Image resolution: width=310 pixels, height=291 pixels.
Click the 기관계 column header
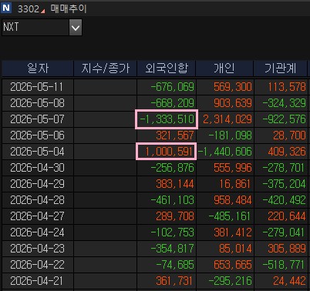tap(281, 69)
